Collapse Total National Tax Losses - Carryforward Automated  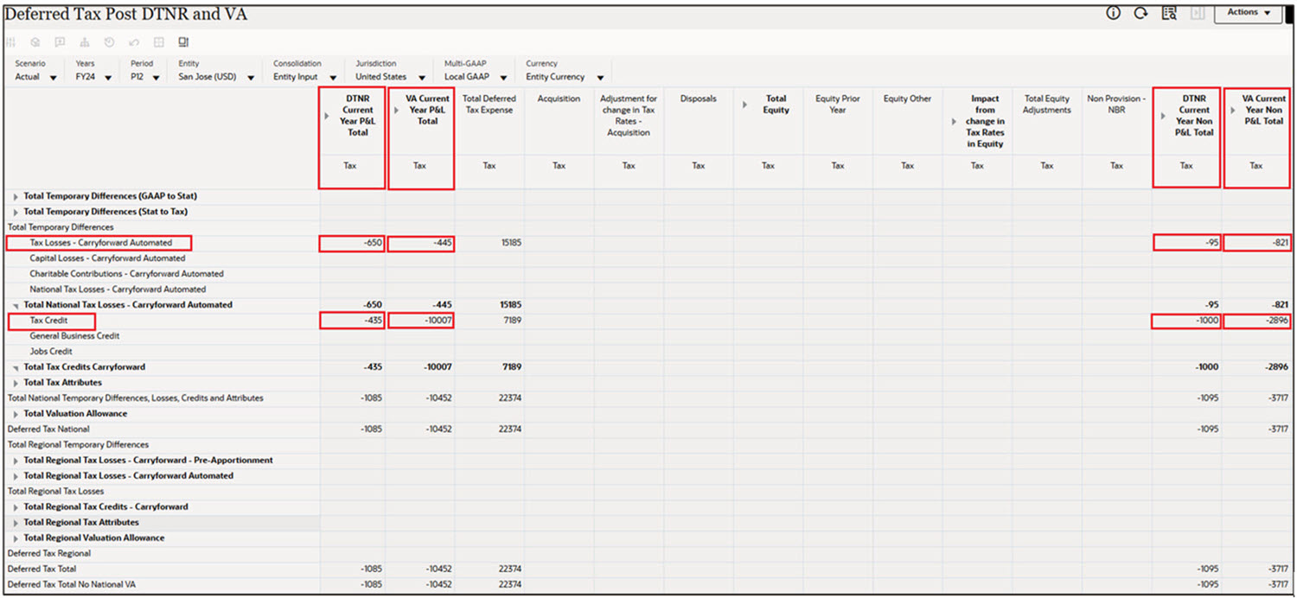coord(15,304)
